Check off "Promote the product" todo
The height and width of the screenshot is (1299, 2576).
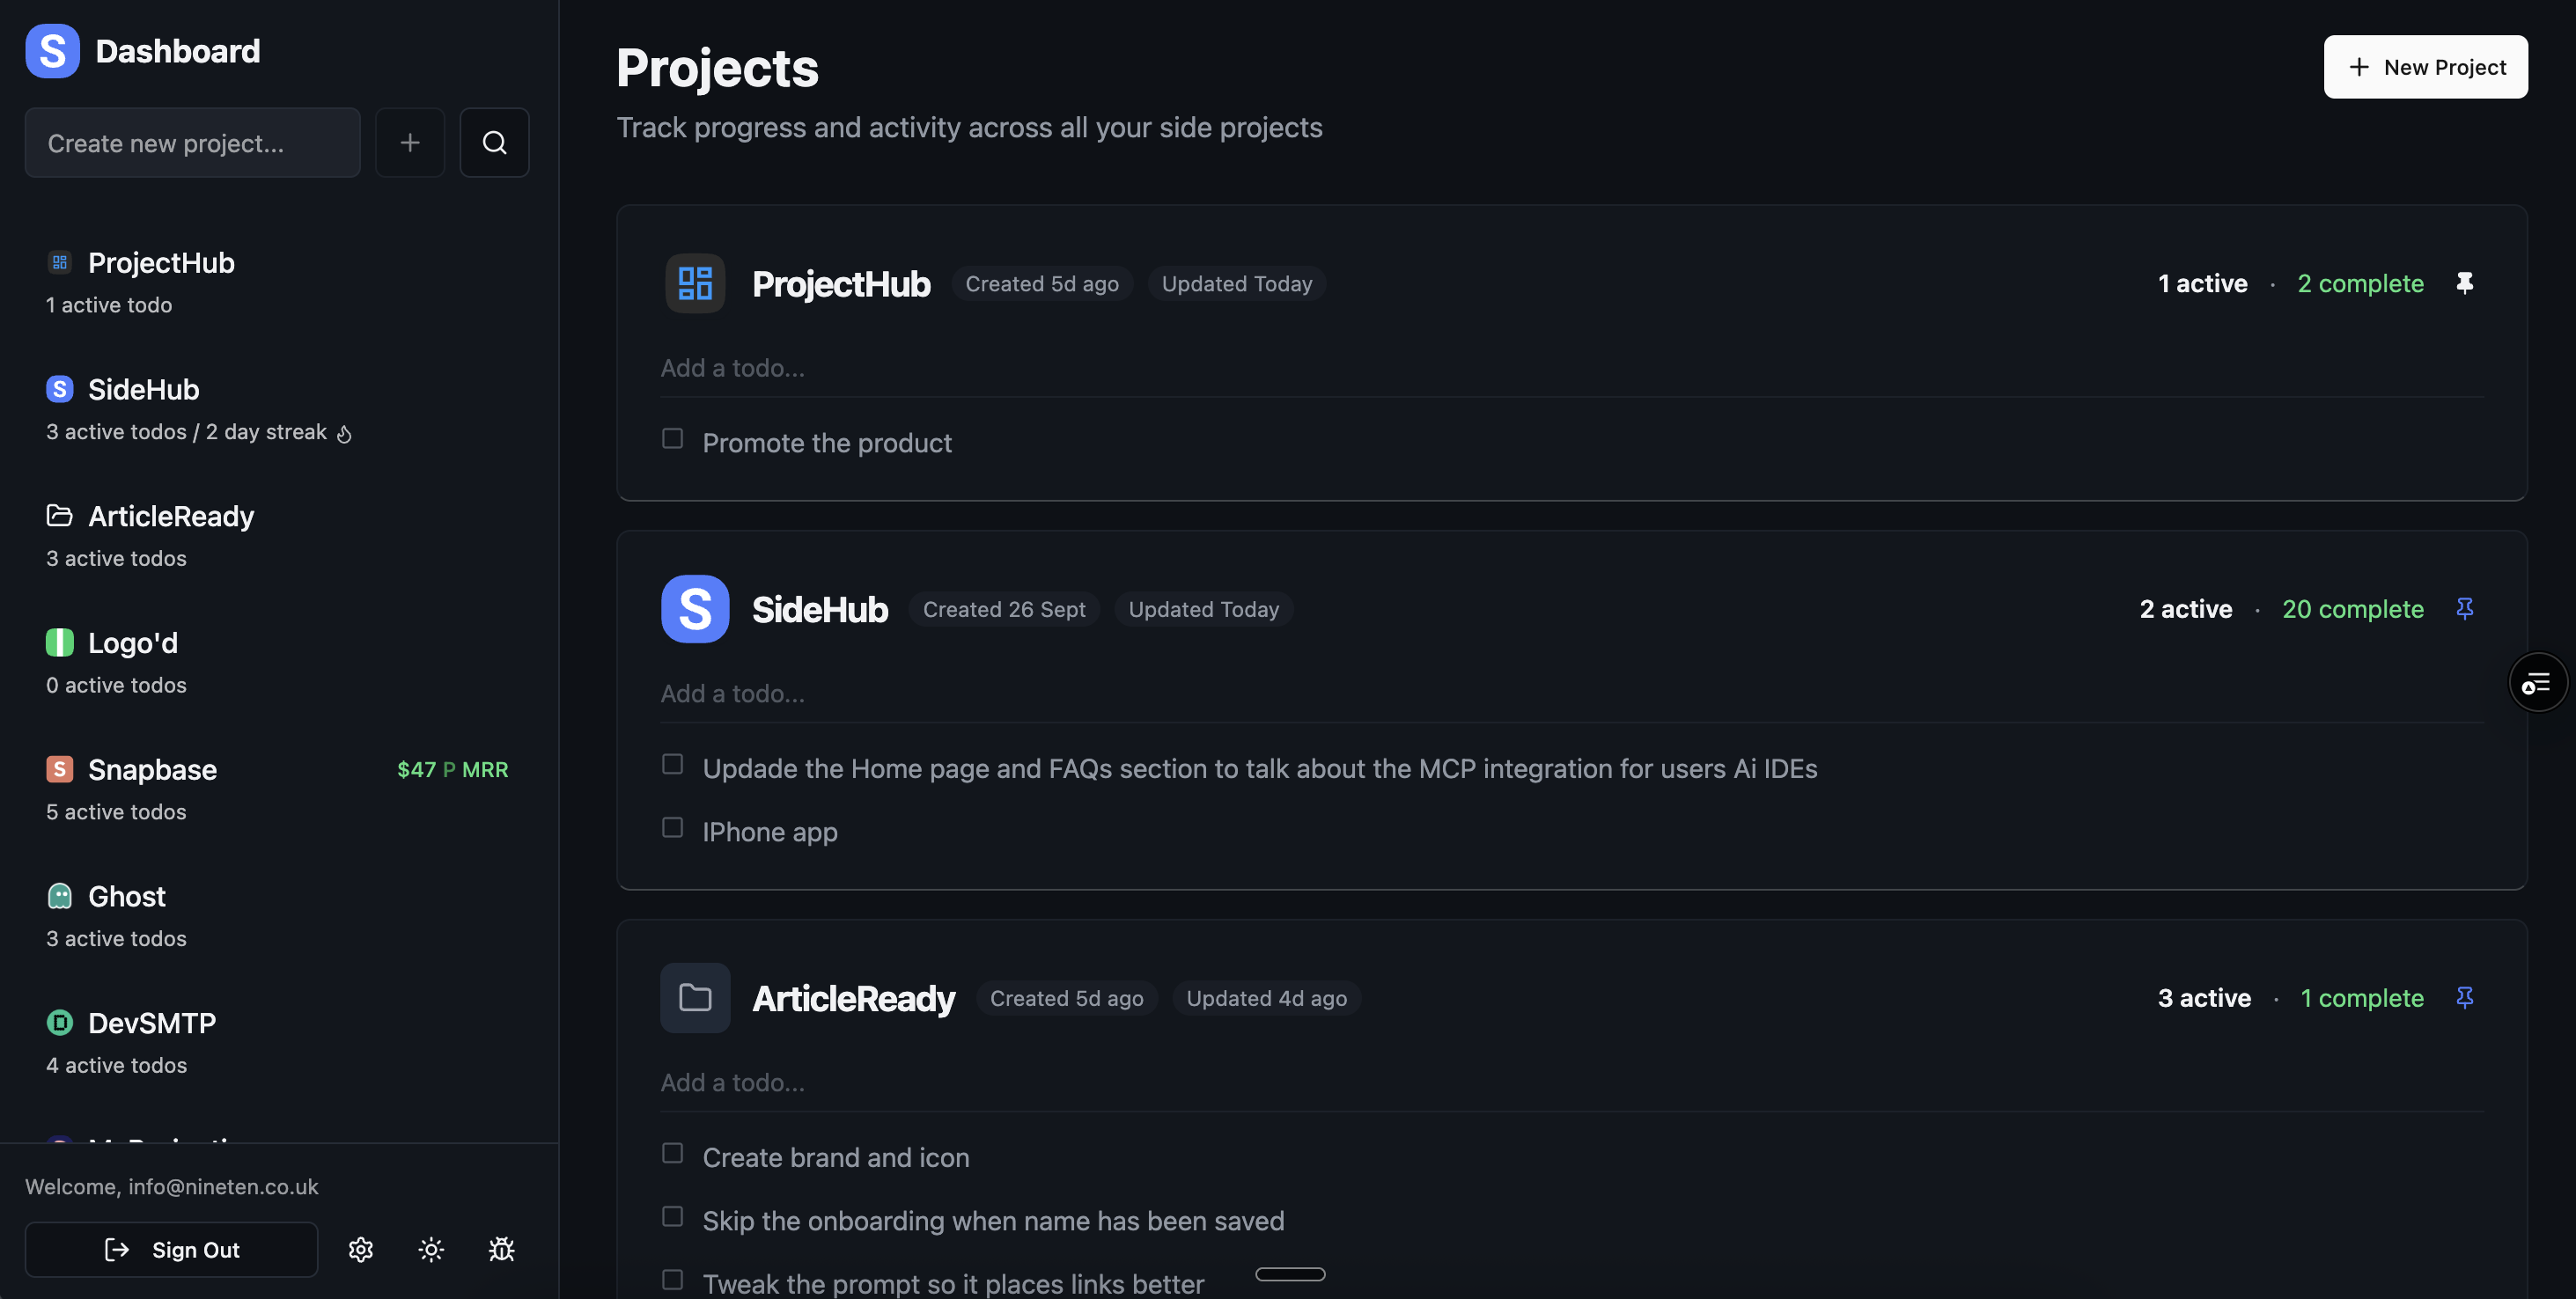pyautogui.click(x=671, y=438)
